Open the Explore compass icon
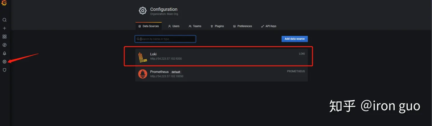Image resolution: width=432 pixels, height=126 pixels. tap(4, 45)
